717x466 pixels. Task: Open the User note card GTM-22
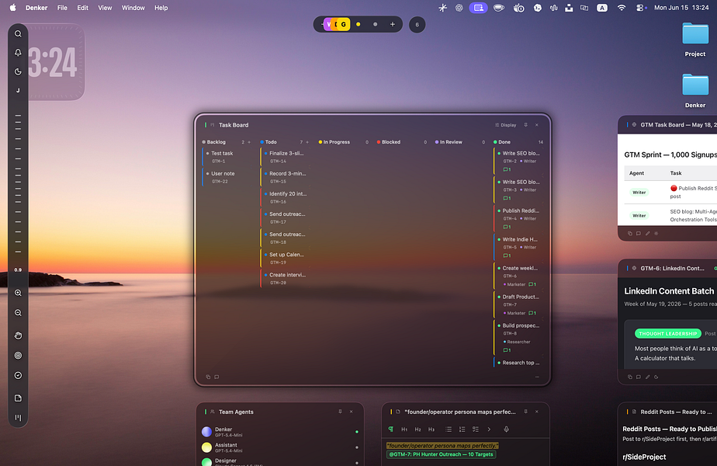[x=227, y=177]
